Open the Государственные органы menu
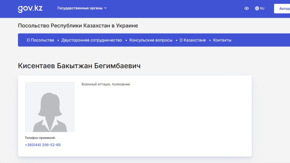290x163 pixels. click(x=80, y=8)
